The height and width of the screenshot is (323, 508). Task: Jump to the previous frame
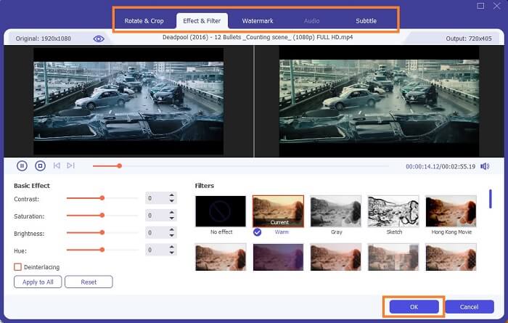57,165
